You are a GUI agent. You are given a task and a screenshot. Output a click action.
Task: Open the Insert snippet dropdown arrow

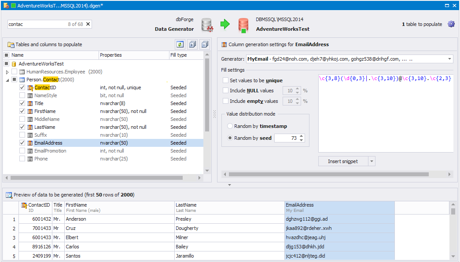pyautogui.click(x=372, y=161)
